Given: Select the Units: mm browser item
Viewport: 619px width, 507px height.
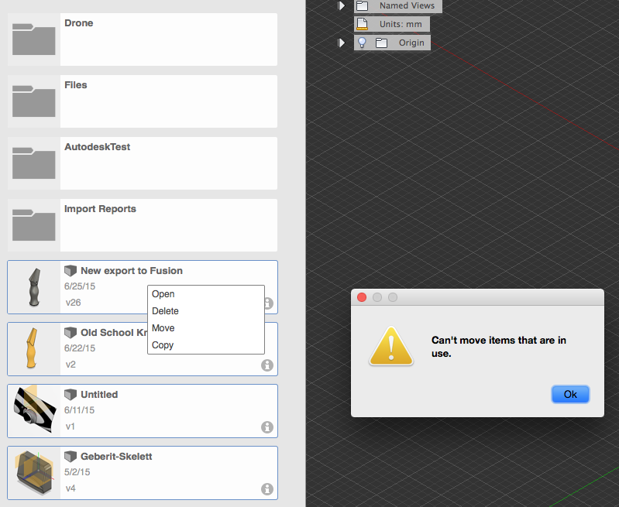Looking at the screenshot, I should point(392,24).
